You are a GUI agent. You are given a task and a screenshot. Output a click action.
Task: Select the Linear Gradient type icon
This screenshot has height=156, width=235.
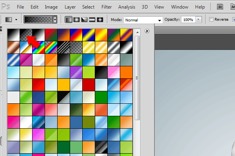point(69,19)
